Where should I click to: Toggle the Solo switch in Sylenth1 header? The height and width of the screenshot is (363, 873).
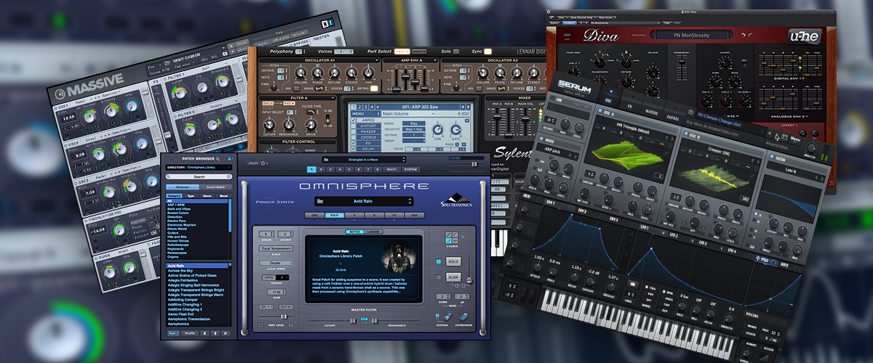[456, 52]
